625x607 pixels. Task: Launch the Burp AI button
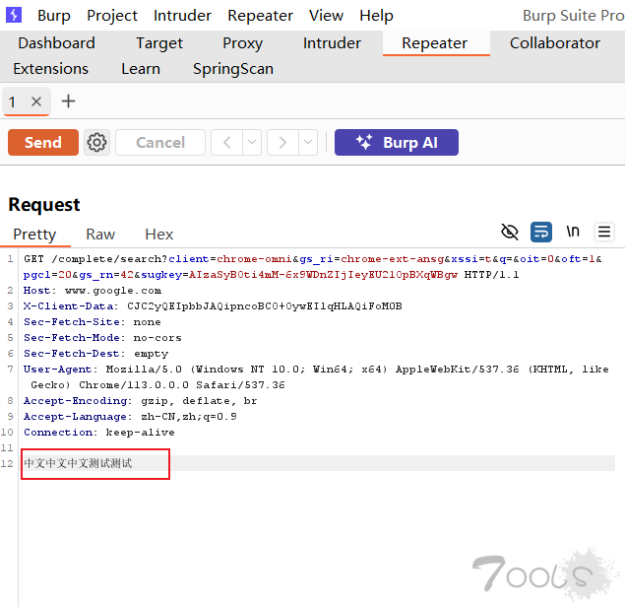click(x=396, y=143)
